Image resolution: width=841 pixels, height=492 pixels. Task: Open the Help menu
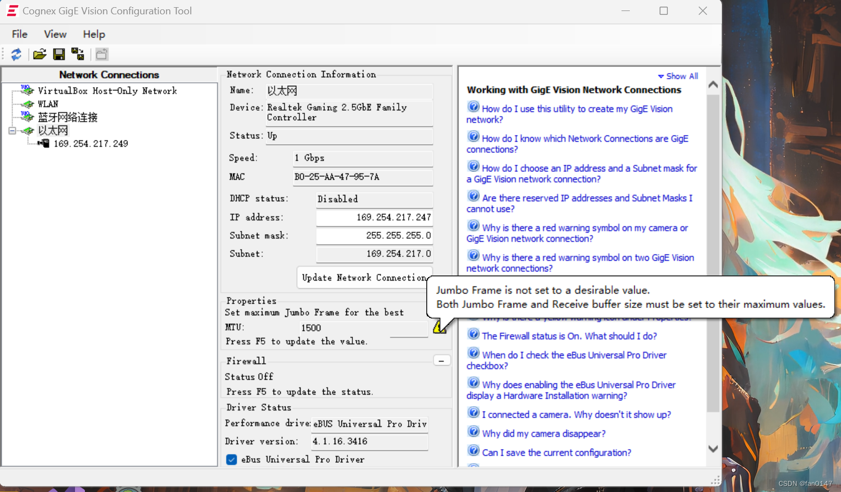click(x=94, y=34)
